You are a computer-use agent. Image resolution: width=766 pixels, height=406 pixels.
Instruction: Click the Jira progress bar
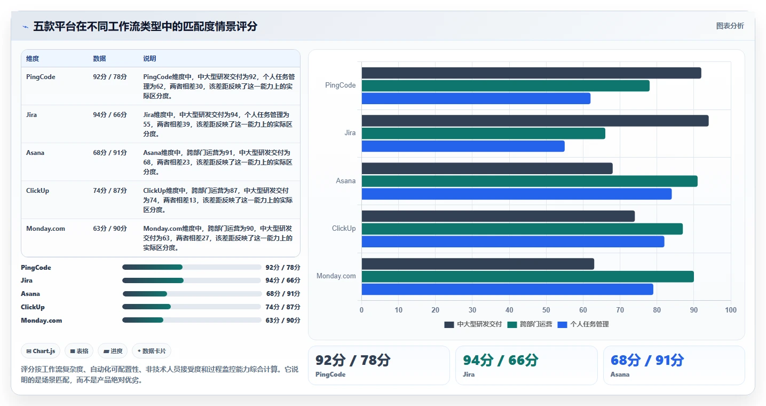pos(192,280)
